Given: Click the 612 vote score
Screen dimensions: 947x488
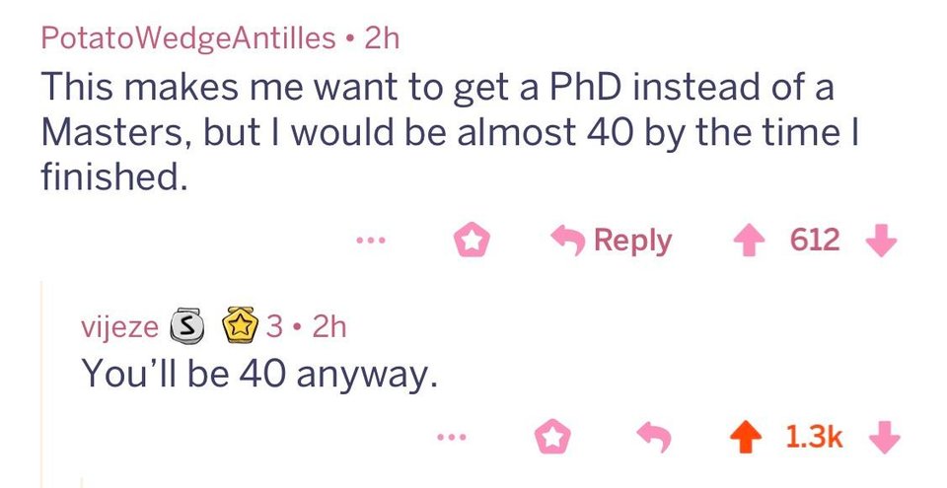Looking at the screenshot, I should click(x=815, y=241).
